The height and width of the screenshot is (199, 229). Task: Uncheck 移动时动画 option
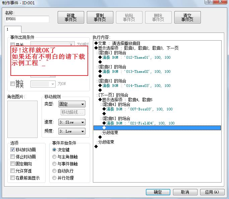pyautogui.click(x=12, y=149)
